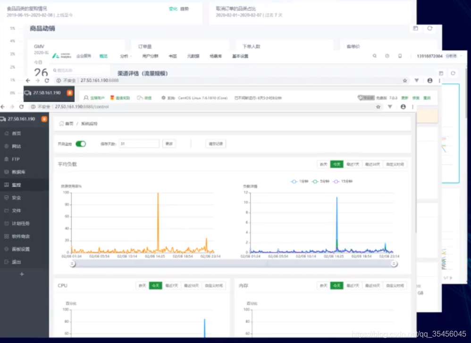Viewport: 471px width, 343px height.
Task: Open 数据库 in the sidebar
Action: (x=18, y=172)
